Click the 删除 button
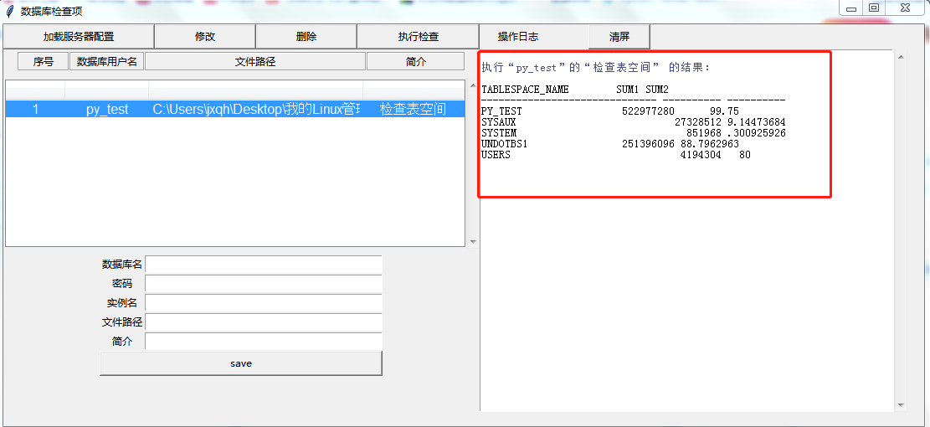Viewport: 930px width, 427px height. 306,36
